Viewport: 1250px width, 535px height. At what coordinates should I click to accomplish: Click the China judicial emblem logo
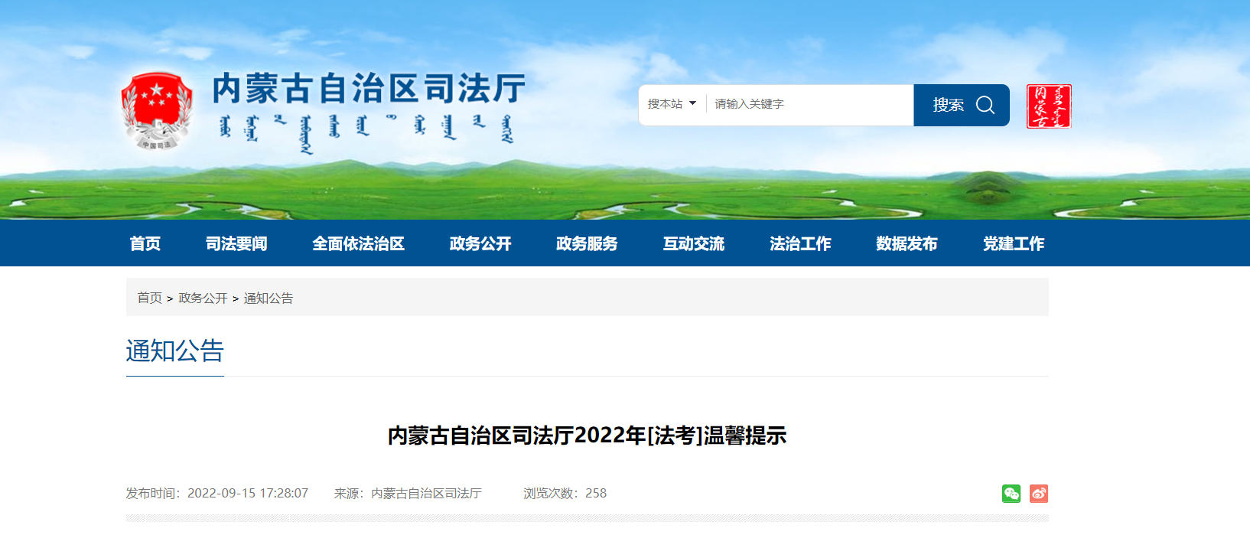coord(157,110)
